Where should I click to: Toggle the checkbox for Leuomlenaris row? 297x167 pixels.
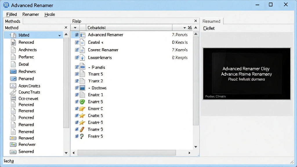click(77, 58)
